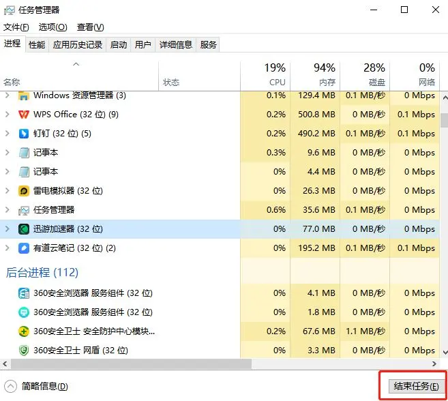Image resolution: width=448 pixels, height=401 pixels.
Task: Click the 360安全卫士 安全防护中心 icon
Action: (x=24, y=331)
